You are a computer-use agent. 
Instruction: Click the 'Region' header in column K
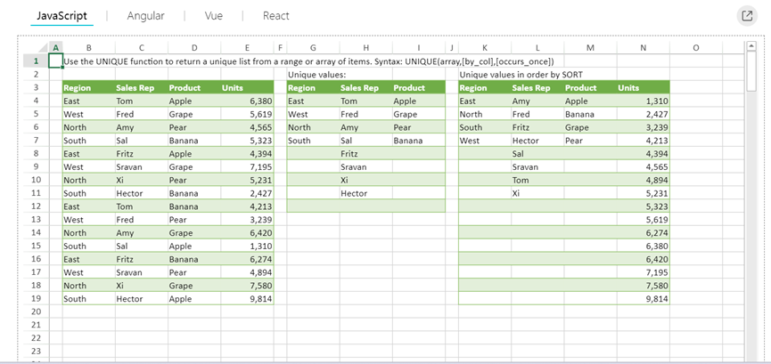click(485, 88)
